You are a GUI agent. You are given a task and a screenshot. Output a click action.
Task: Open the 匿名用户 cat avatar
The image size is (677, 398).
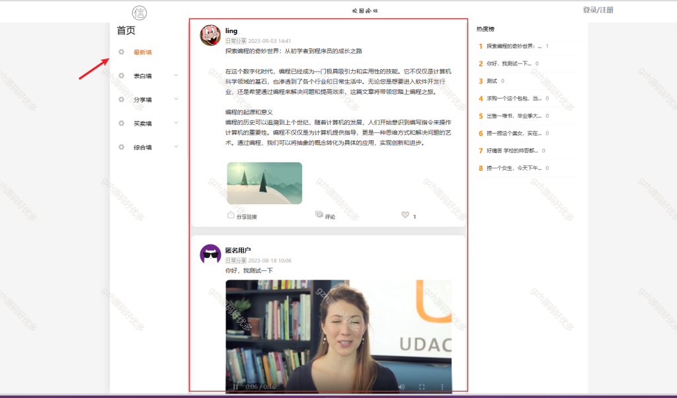(210, 255)
